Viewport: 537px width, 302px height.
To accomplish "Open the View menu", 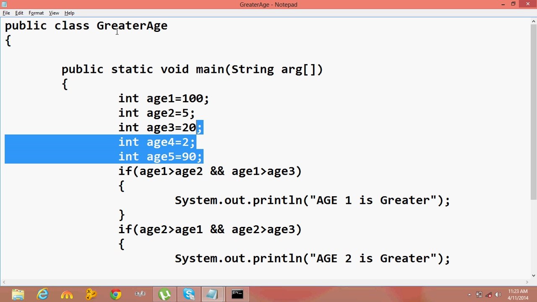I will point(54,13).
